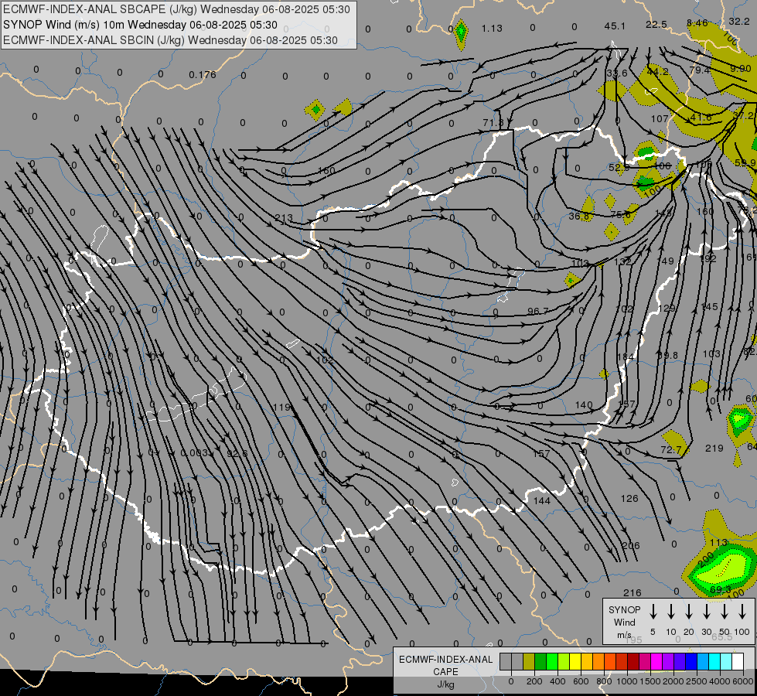Click the 200 tick label in CAPE legend

pos(534,681)
